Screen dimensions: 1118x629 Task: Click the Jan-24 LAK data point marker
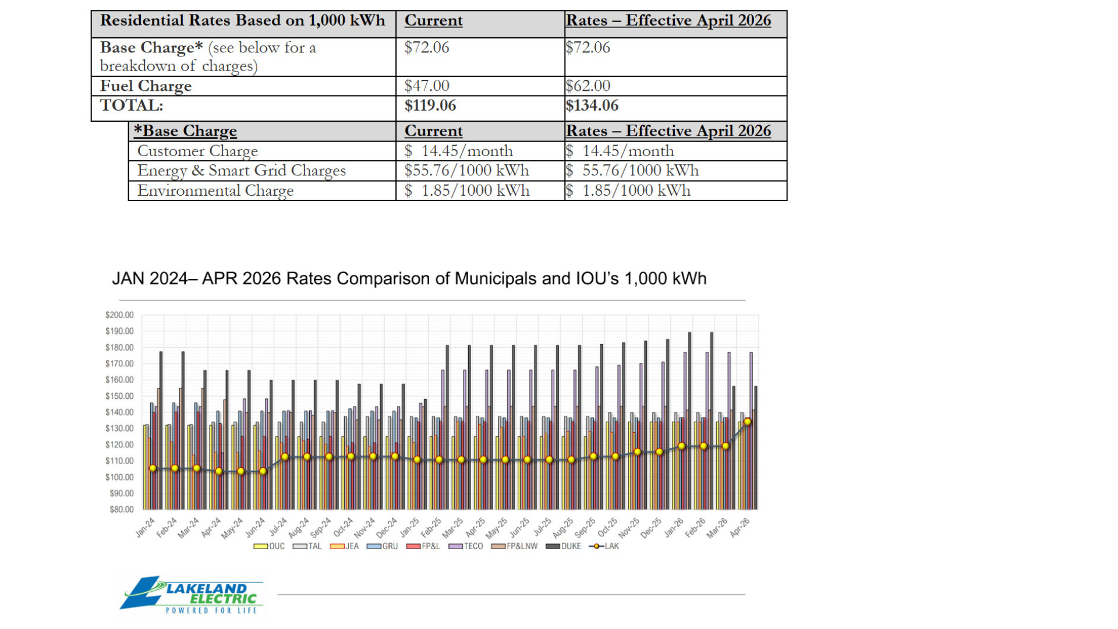point(153,468)
